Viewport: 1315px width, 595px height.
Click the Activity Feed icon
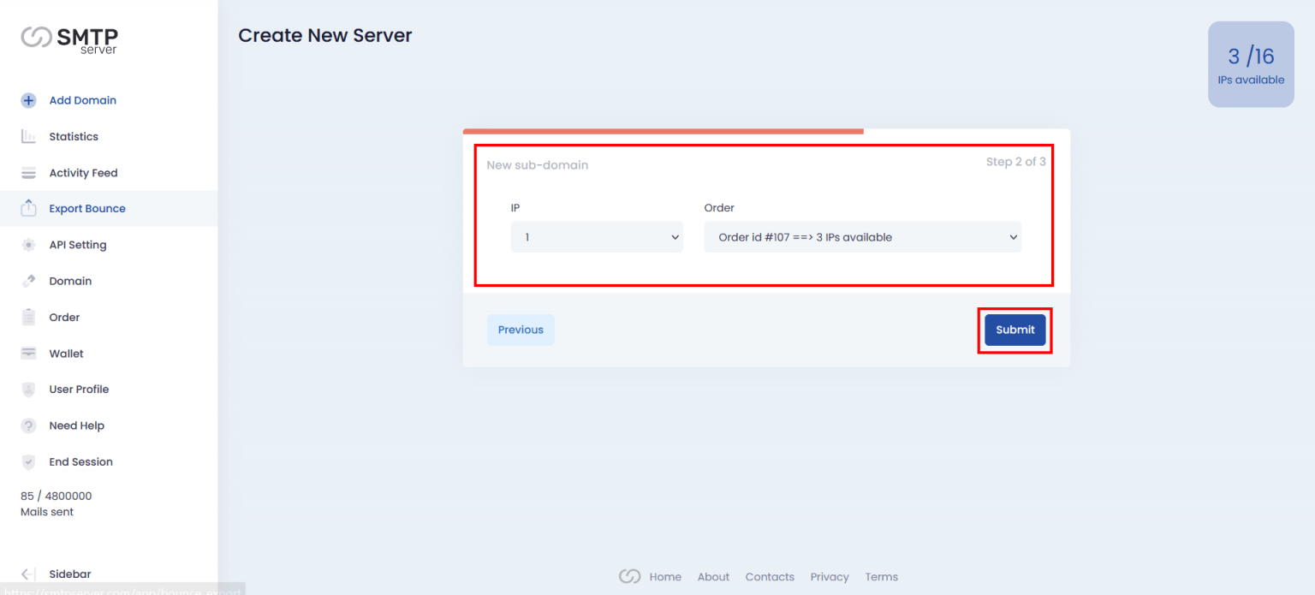28,173
